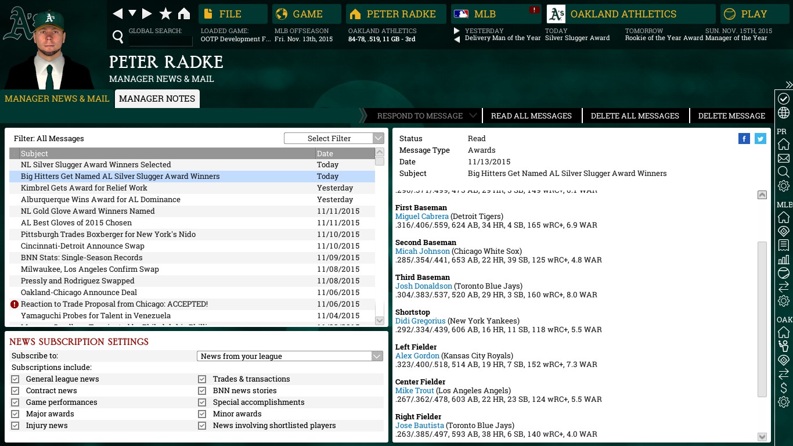Toggle News involving shortlisted players checkbox
Screen dimensions: 793x446
tap(202, 426)
